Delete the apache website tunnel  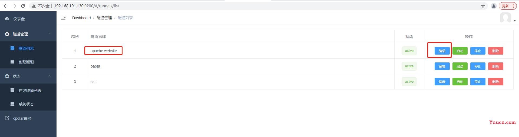coord(495,51)
